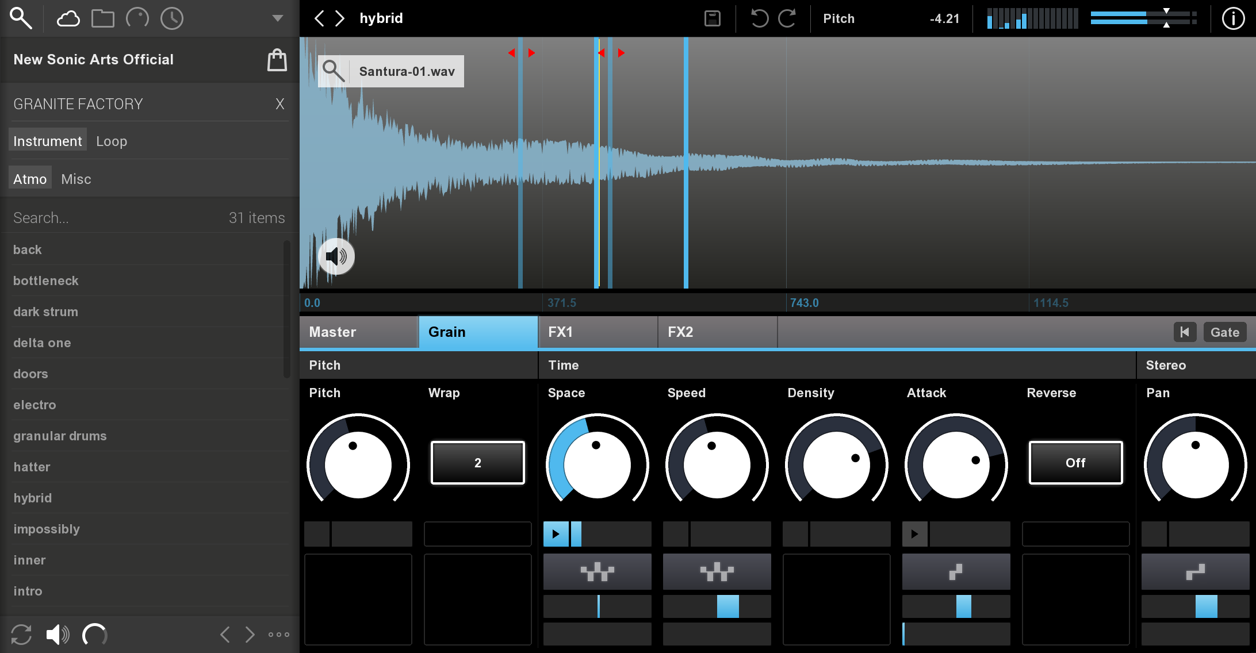Close the GRANITE FACTORY pack
This screenshot has height=653, width=1256.
pos(280,104)
